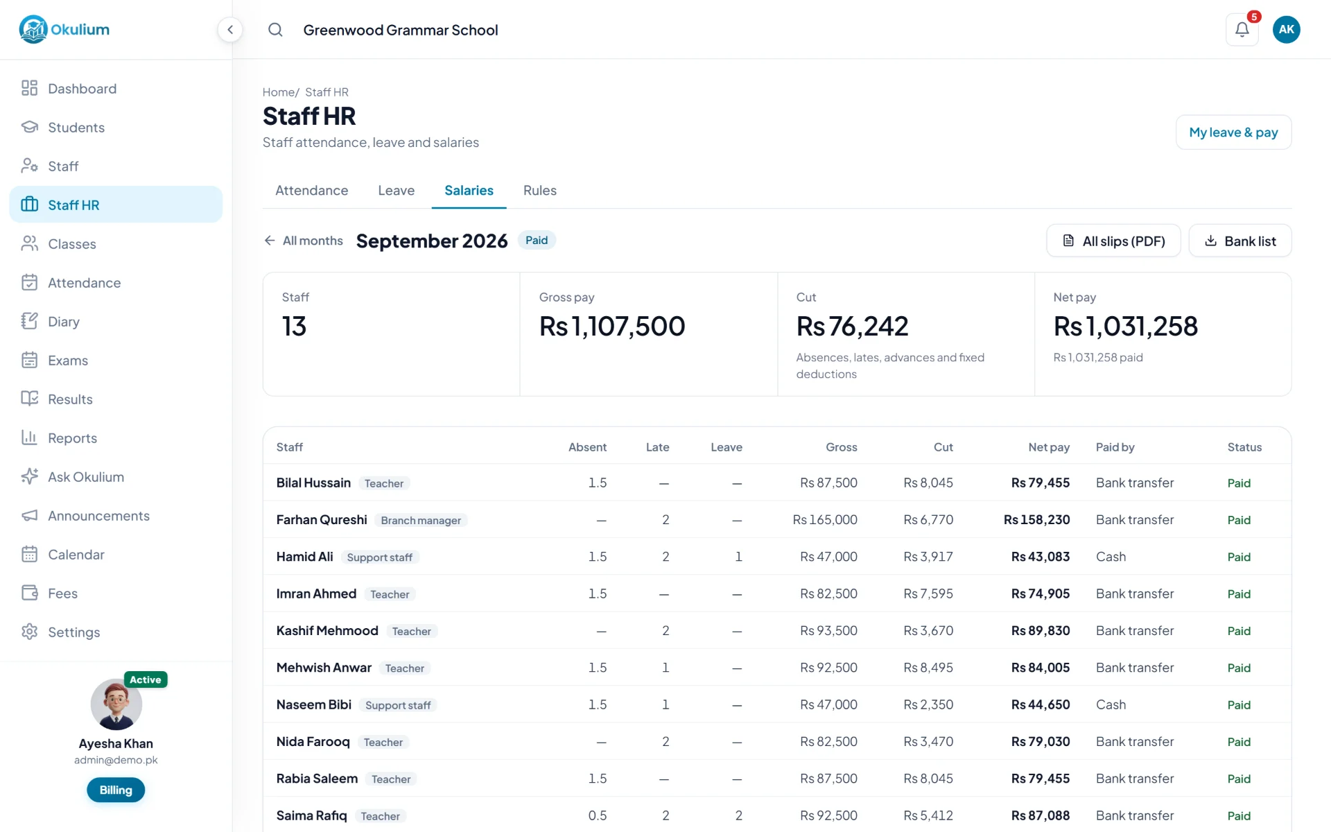Viewport: 1331px width, 832px height.
Task: Download All slips (PDF)
Action: click(x=1113, y=241)
